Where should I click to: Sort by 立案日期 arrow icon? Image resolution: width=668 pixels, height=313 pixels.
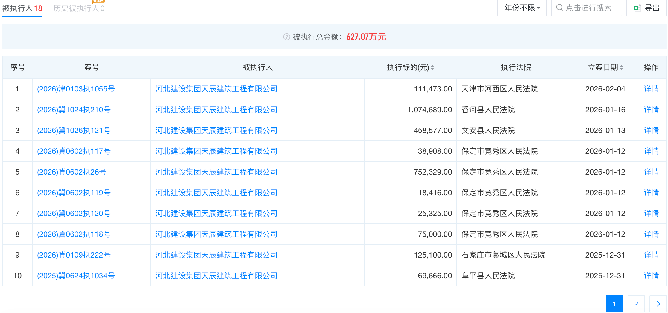pyautogui.click(x=622, y=67)
